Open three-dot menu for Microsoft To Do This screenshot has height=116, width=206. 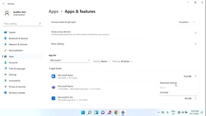(x=195, y=98)
